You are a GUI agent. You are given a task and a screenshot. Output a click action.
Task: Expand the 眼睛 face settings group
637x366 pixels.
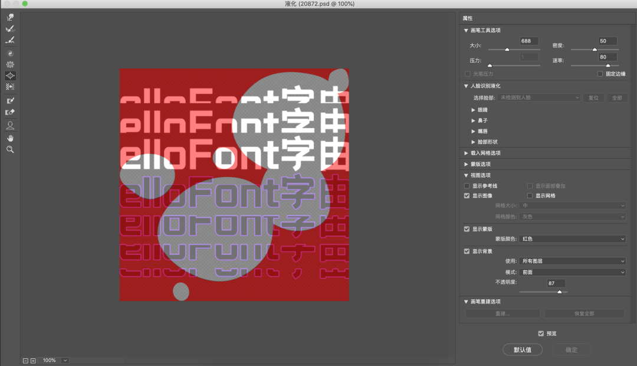pos(473,110)
